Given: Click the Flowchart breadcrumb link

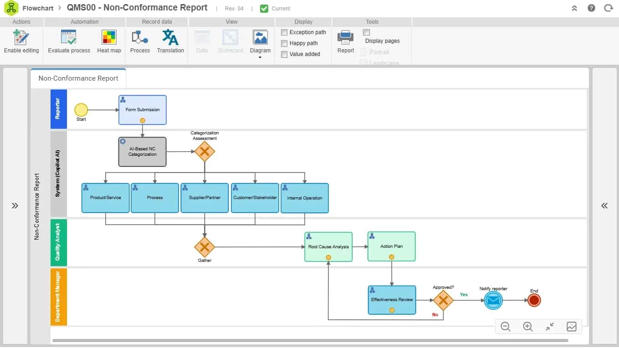Looking at the screenshot, I should (x=38, y=8).
